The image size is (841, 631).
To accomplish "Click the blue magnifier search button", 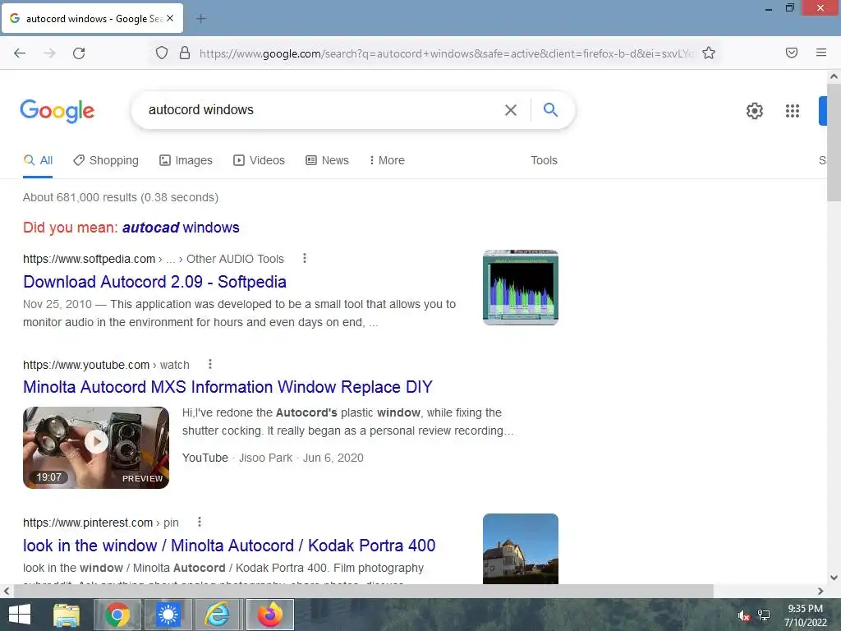I will 550,110.
